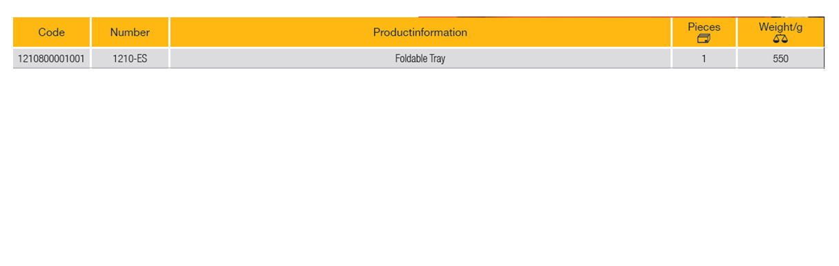The width and height of the screenshot is (839, 266).
Task: Select the Number column header
Action: (x=130, y=32)
